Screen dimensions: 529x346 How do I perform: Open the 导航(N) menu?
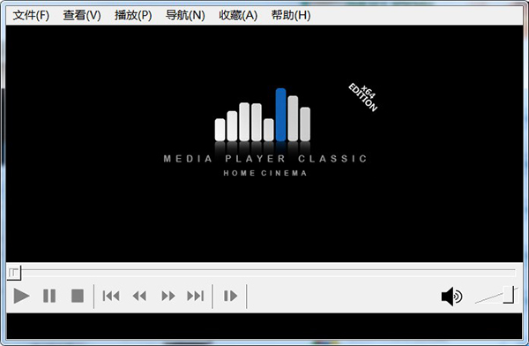[185, 15]
